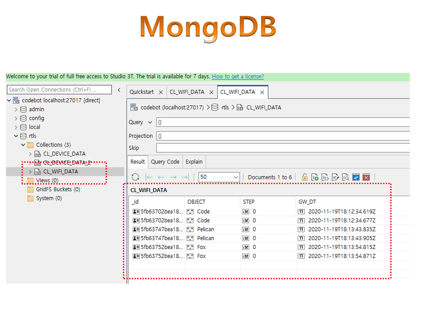The image size is (423, 311).
Task: Select the date 2020-11-19T18:12:34.677Z cell
Action: (x=342, y=221)
